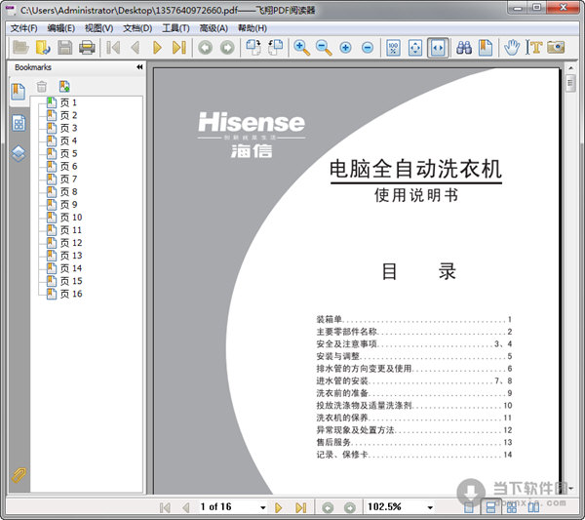The height and width of the screenshot is (520, 585).
Task: Add new bookmark icon in panel
Action: click(64, 87)
